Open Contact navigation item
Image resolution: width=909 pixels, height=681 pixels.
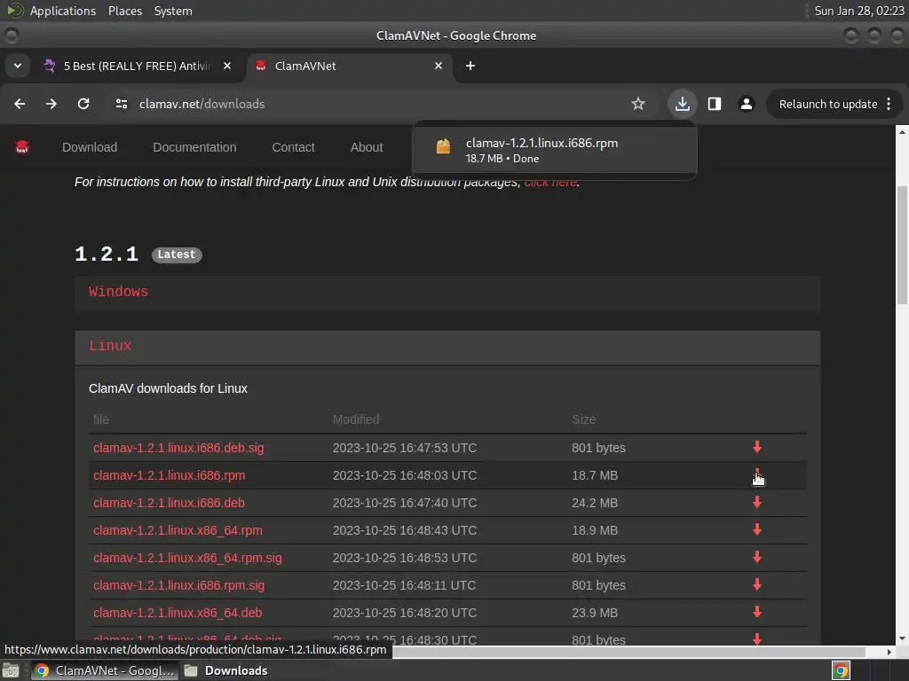[x=293, y=147]
